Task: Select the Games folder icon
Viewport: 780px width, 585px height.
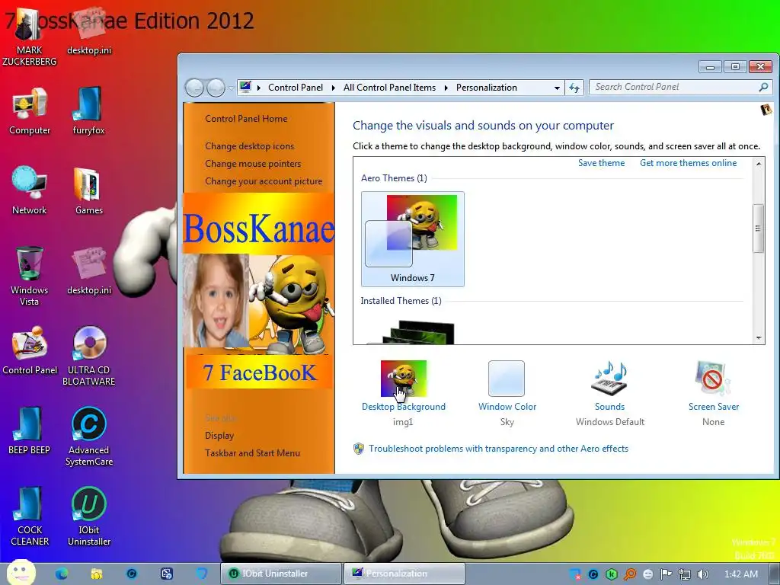Action: (x=88, y=190)
